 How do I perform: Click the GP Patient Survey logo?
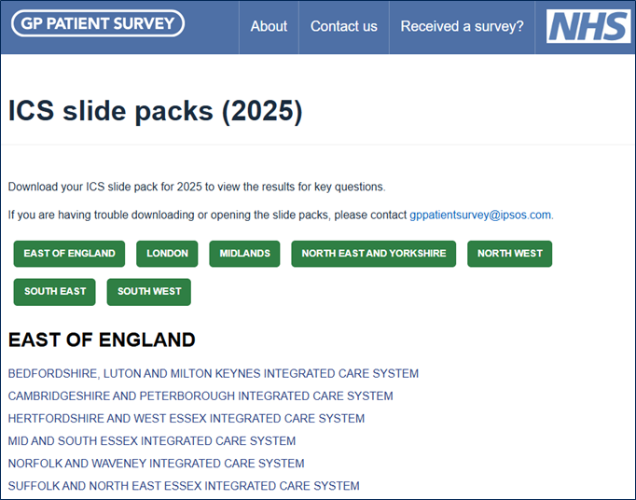pyautogui.click(x=97, y=23)
